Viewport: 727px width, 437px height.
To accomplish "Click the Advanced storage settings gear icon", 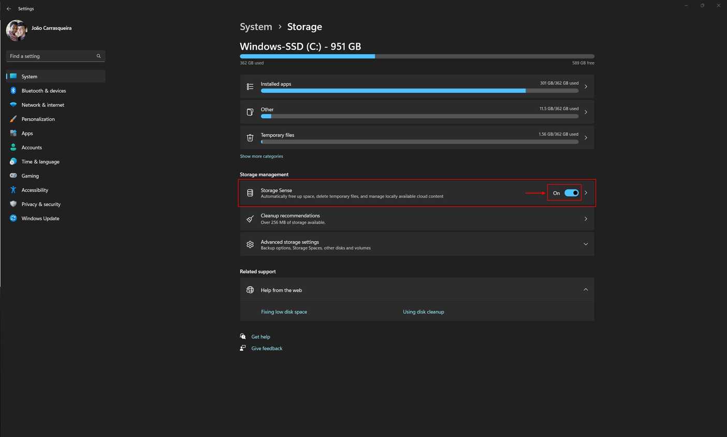I will click(250, 244).
